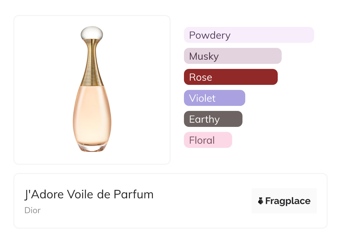
Task: Pick the gray-brown Earthy accord bar
Action: [x=213, y=119]
